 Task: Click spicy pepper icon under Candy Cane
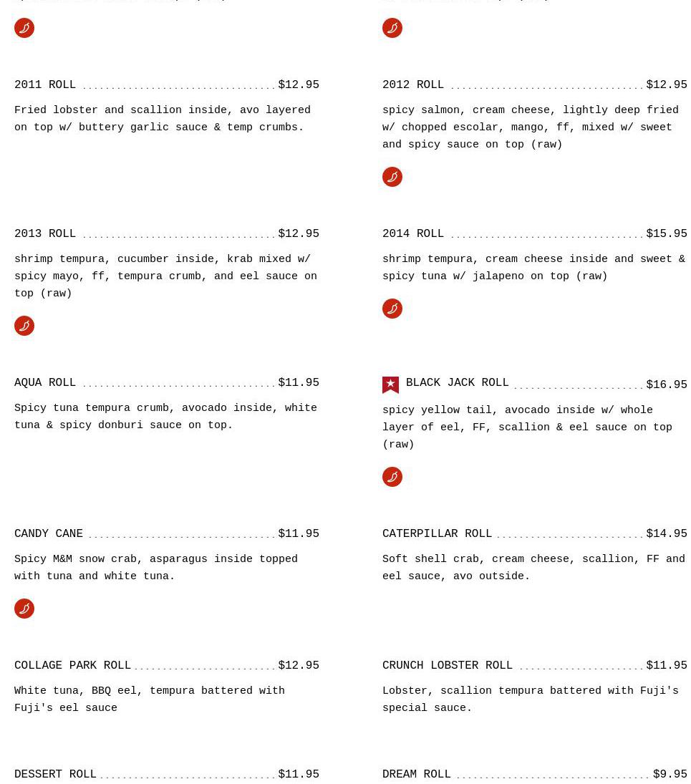click(24, 609)
